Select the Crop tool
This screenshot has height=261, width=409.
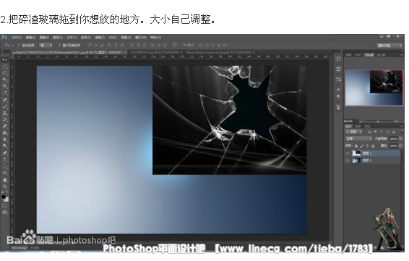pyautogui.click(x=4, y=86)
